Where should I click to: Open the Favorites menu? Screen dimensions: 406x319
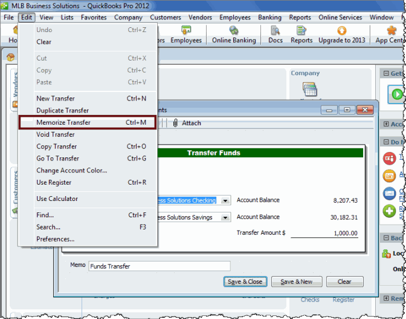(94, 18)
